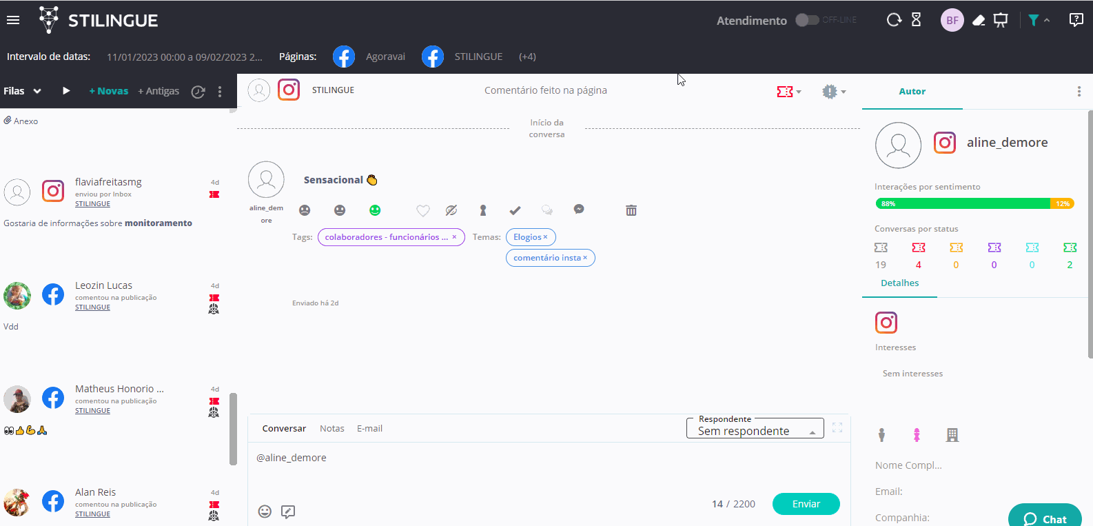
Task: Expand the Filas dropdown
Action: (x=23, y=91)
